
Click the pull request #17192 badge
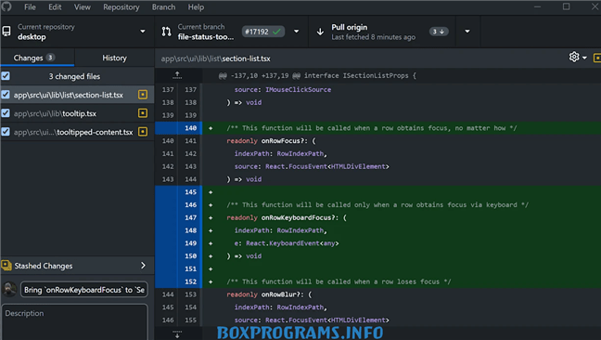pos(263,32)
